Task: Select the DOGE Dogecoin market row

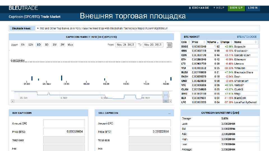Action: tap(219, 47)
